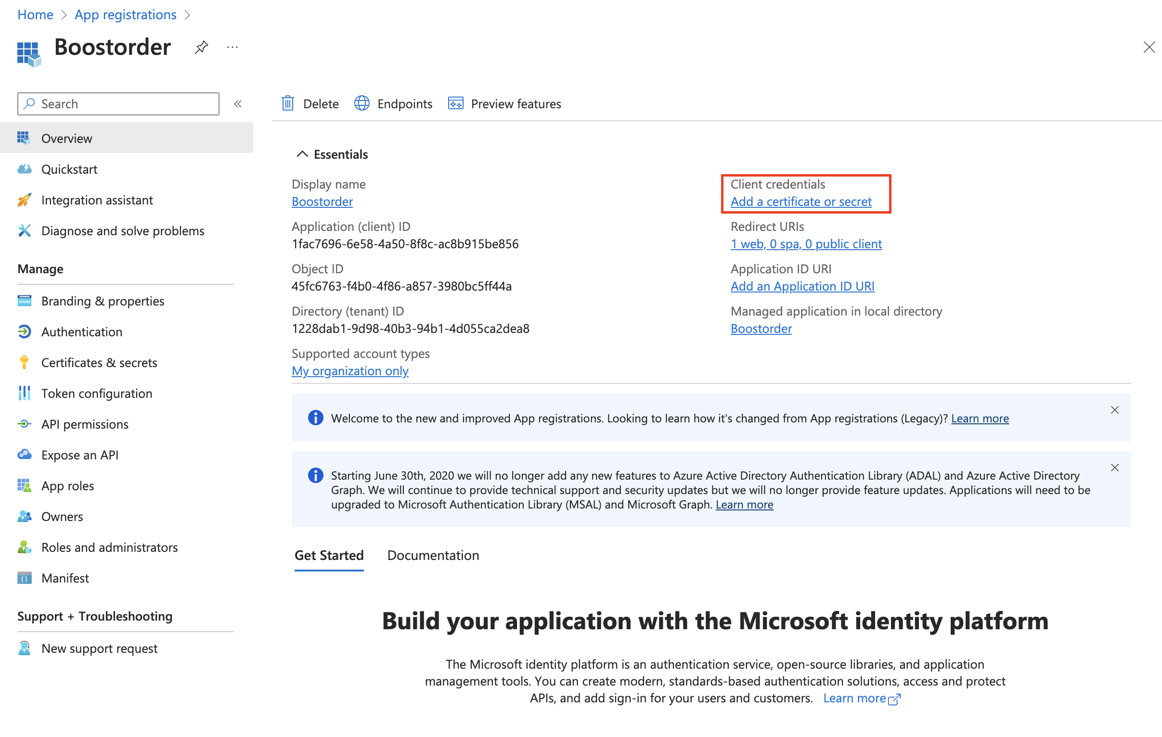Click Learn more in welcome banner
Screen dimensions: 1162x737
[x=980, y=418]
